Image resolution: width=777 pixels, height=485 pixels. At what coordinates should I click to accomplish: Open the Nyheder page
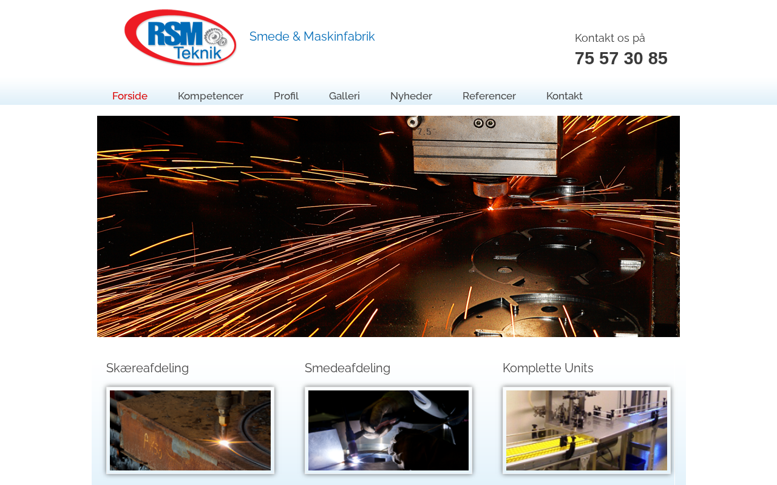point(411,96)
